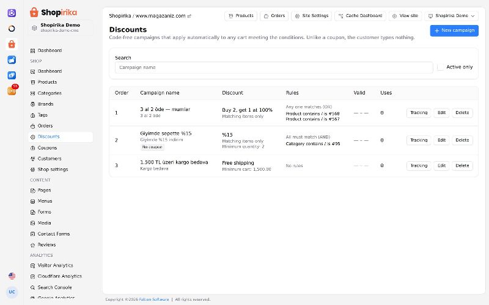Switch language via the US flag icon

click(x=12, y=276)
